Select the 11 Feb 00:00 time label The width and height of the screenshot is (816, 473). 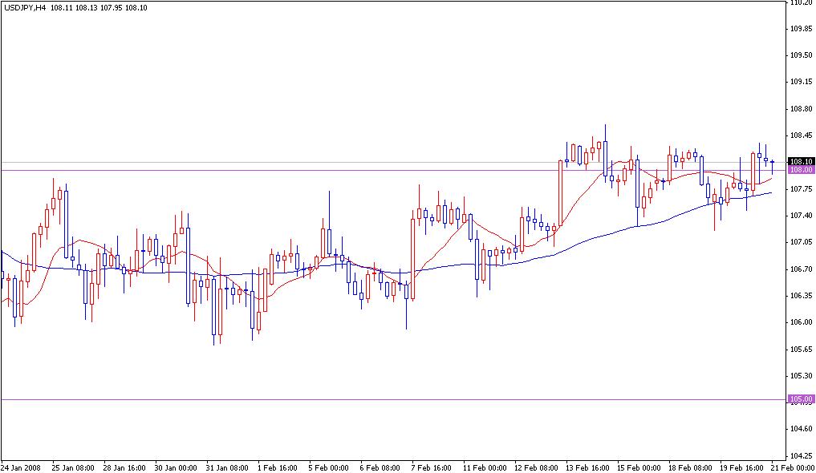[485, 468]
